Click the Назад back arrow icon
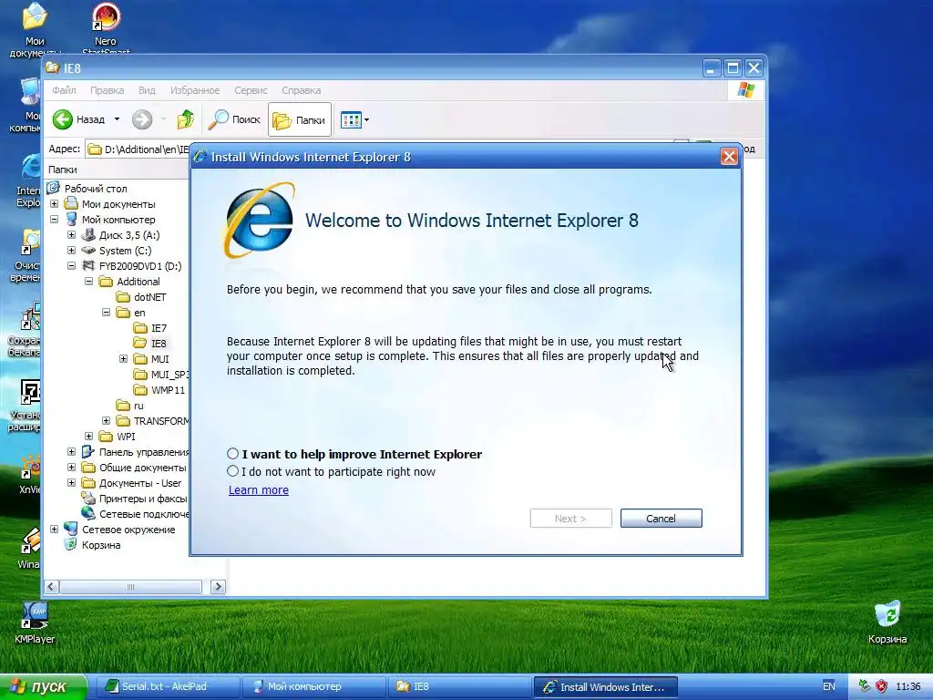Image resolution: width=933 pixels, height=700 pixels. (x=63, y=119)
